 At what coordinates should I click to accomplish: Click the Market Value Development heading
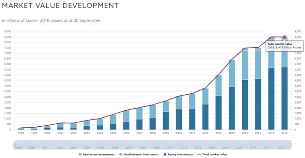coord(60,6)
